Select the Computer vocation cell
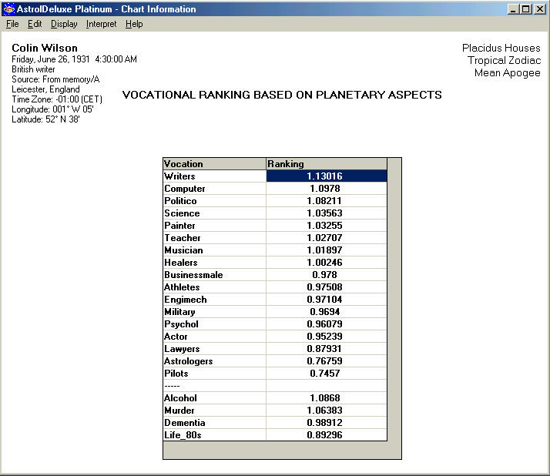Screen dimensions: 550x476 215,189
